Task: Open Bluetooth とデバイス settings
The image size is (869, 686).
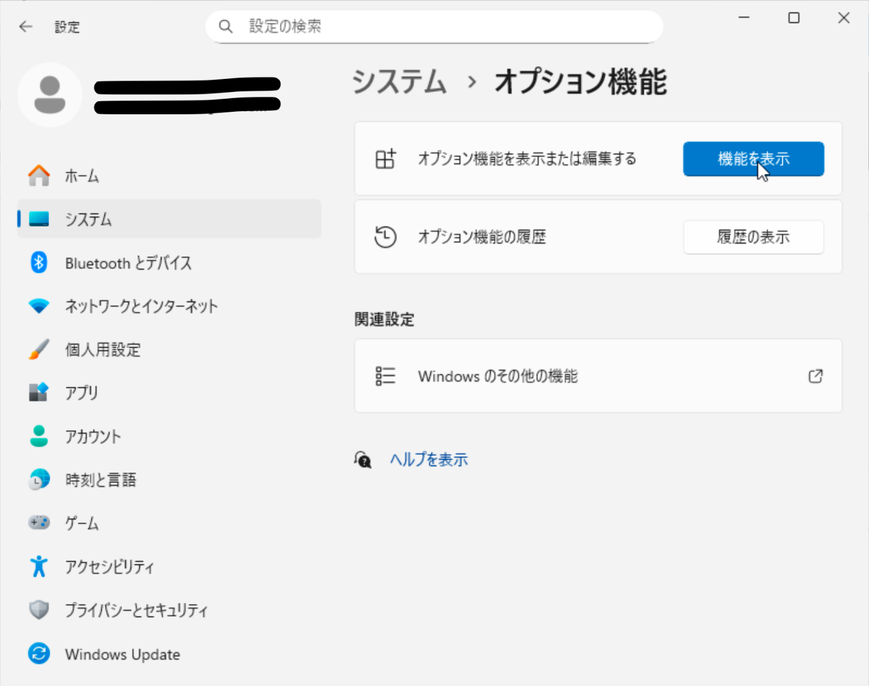Action: click(169, 263)
